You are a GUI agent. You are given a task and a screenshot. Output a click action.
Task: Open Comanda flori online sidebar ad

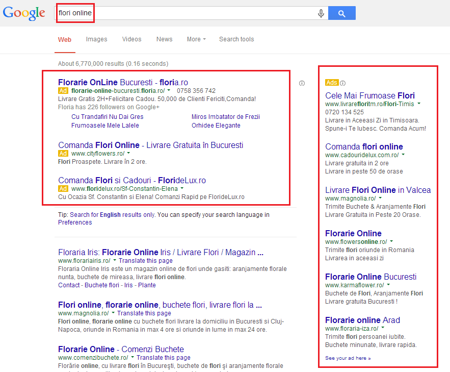364,147
